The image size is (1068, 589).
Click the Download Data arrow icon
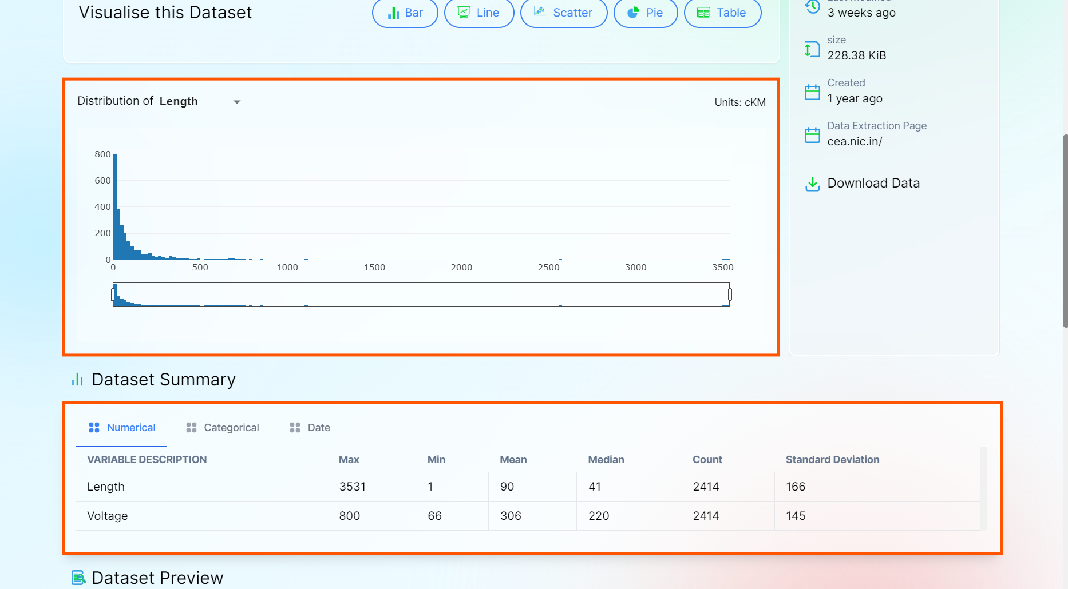(812, 184)
